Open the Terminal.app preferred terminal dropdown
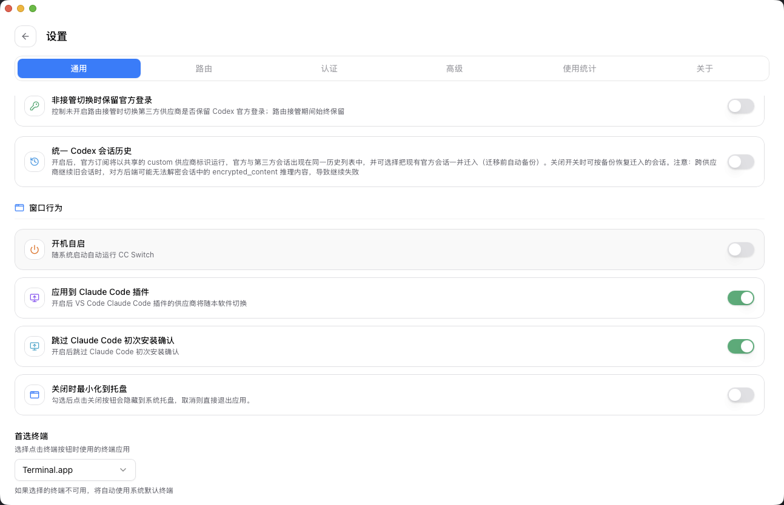This screenshot has width=784, height=505. coord(75,470)
